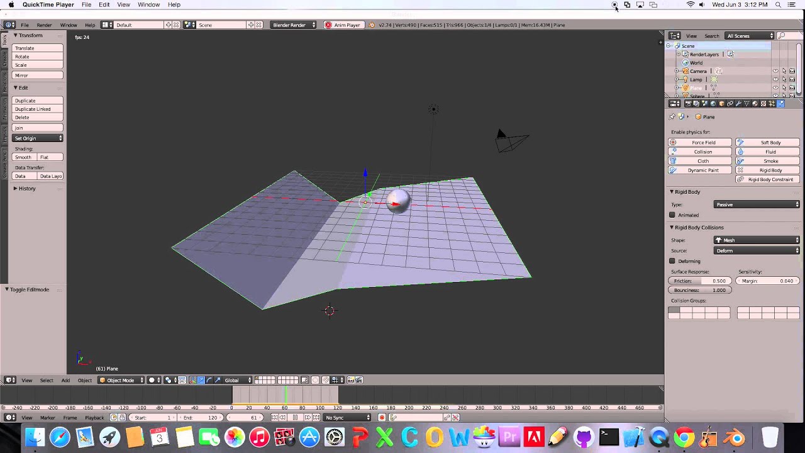This screenshot has width=805, height=453.
Task: Open Chrome in the macOS dock
Action: [684, 437]
